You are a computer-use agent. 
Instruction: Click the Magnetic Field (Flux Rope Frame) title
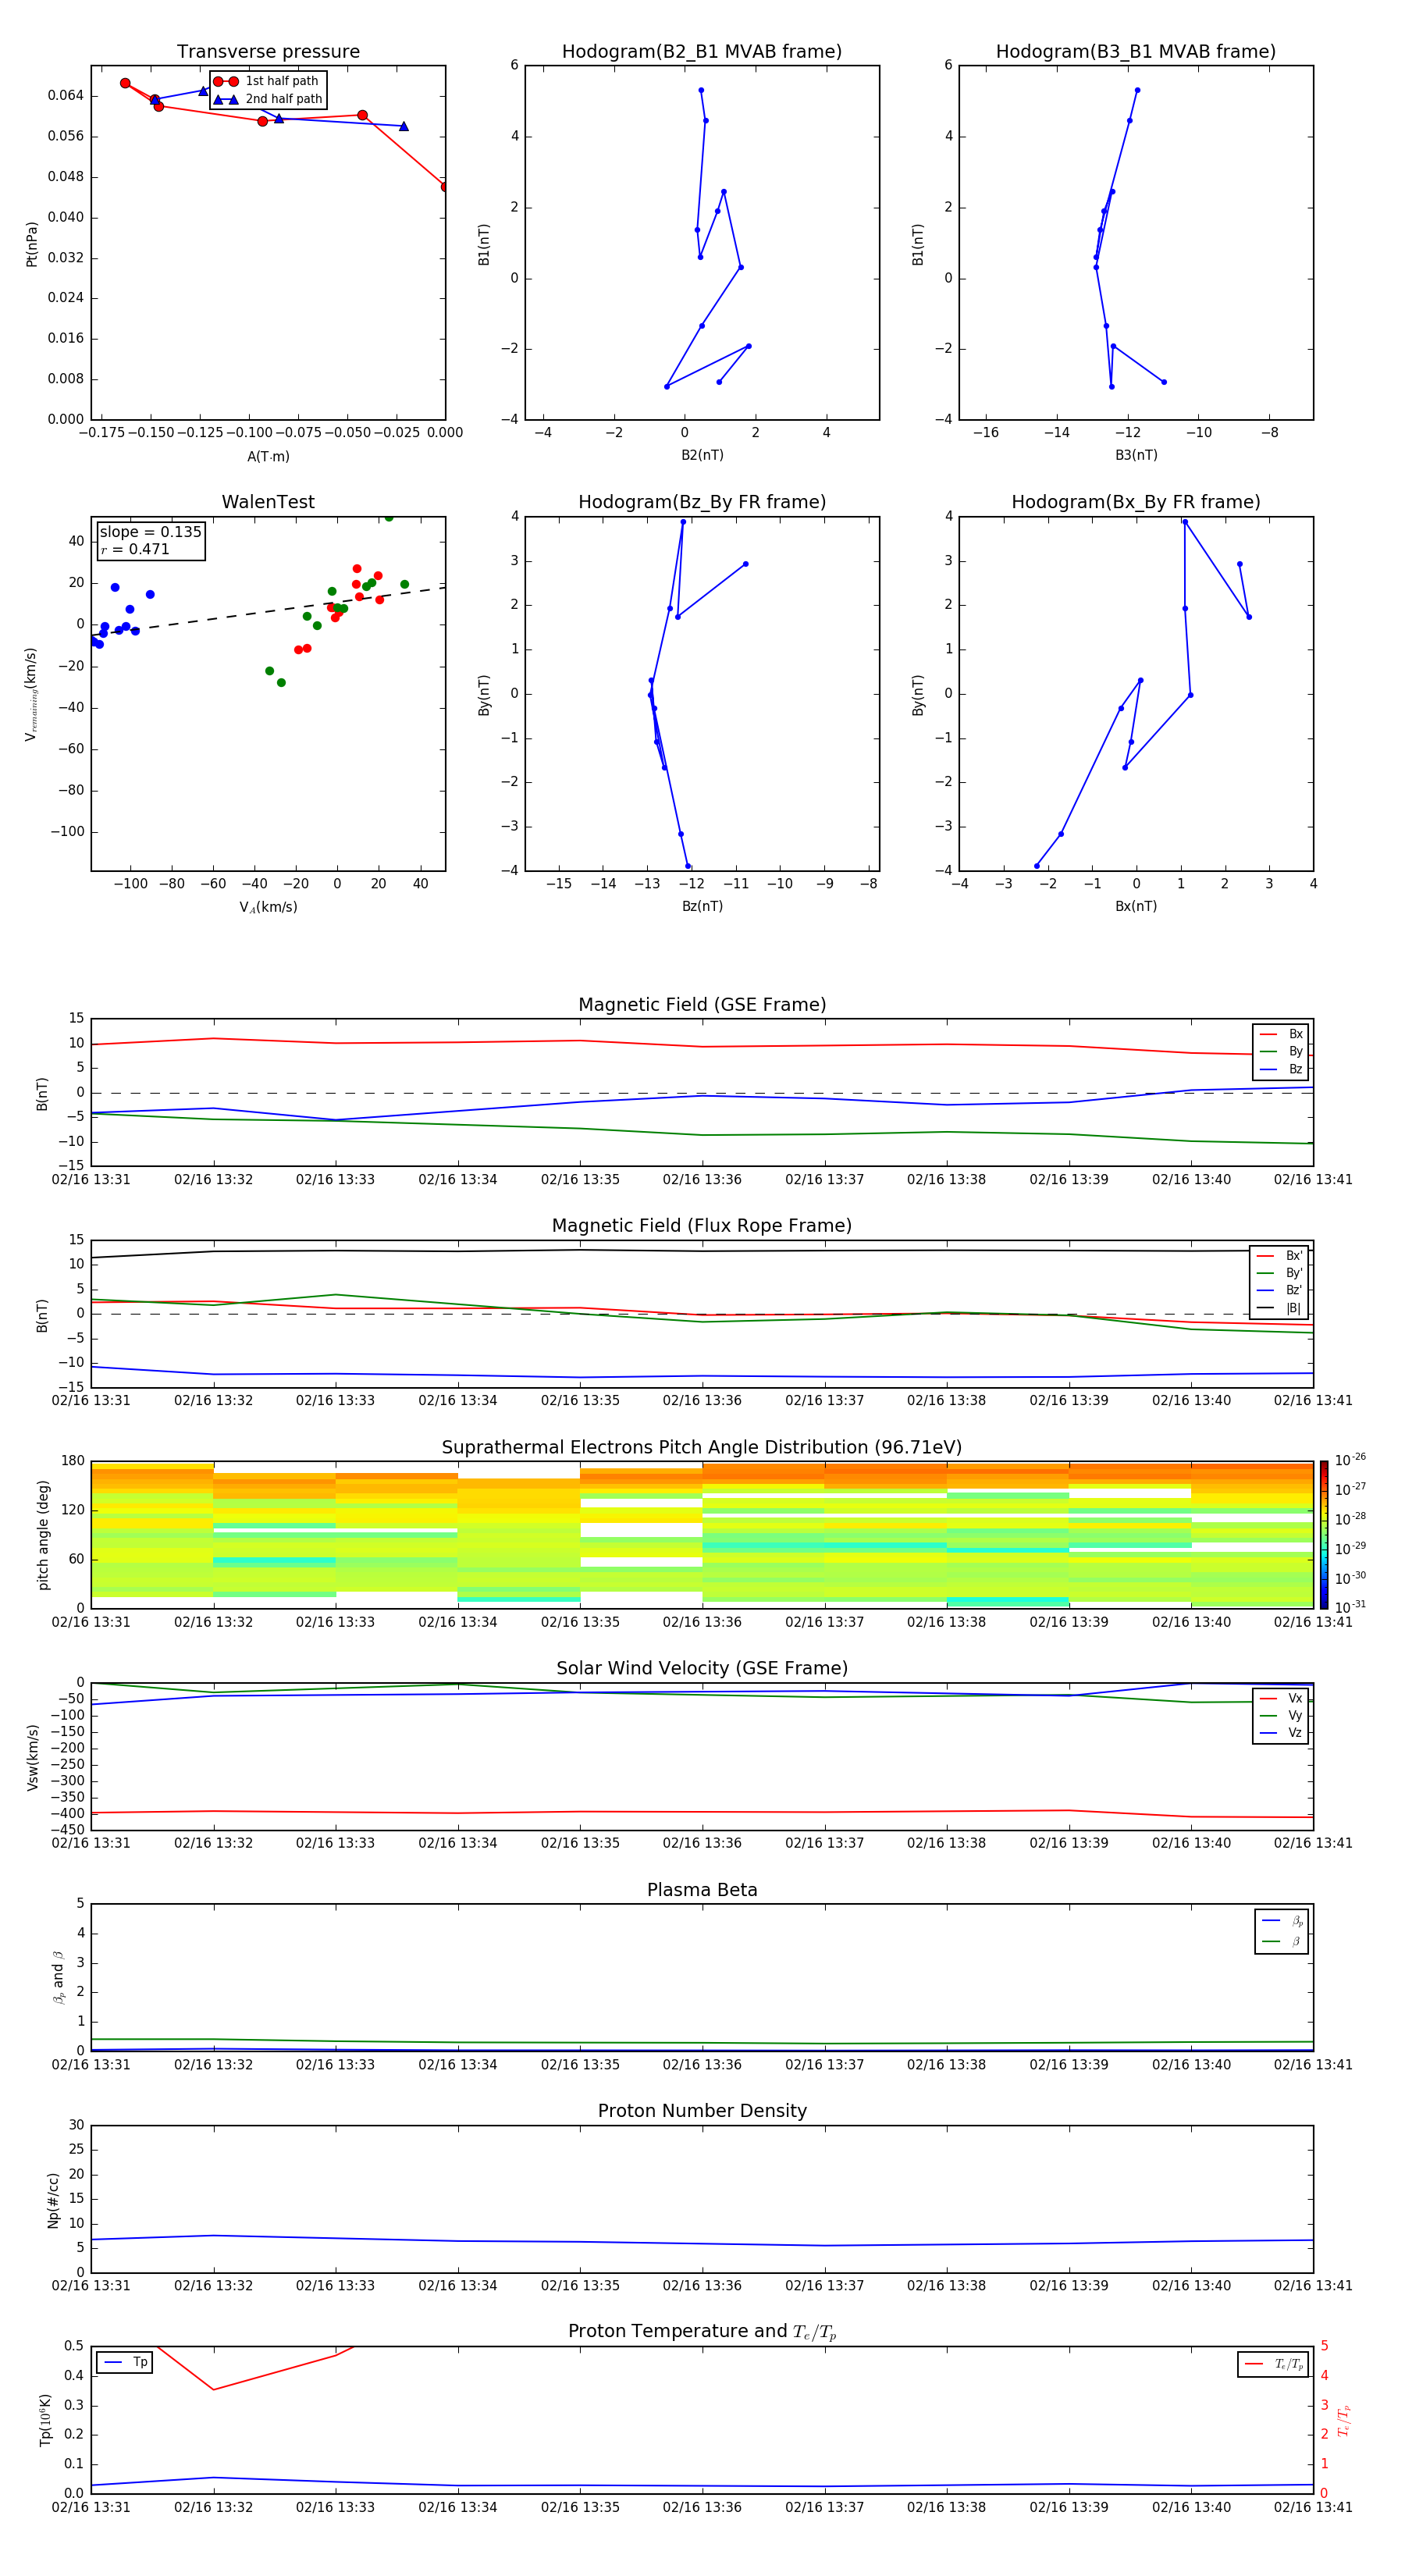coord(702,1226)
